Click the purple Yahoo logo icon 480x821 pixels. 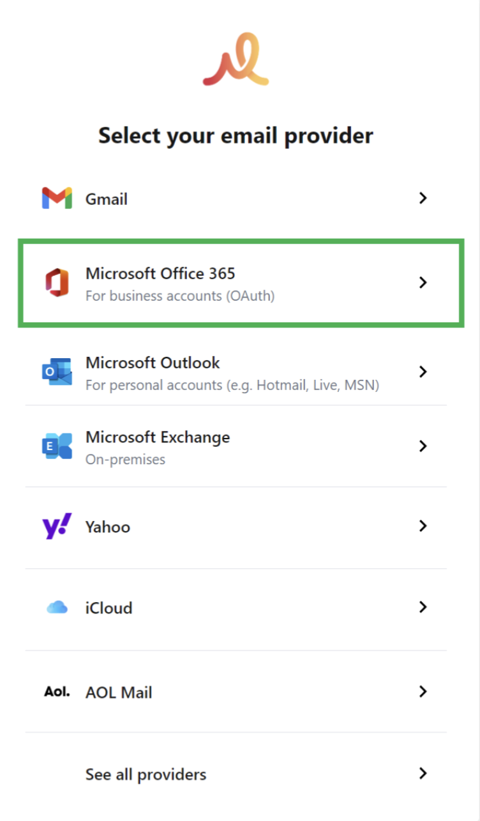[57, 526]
